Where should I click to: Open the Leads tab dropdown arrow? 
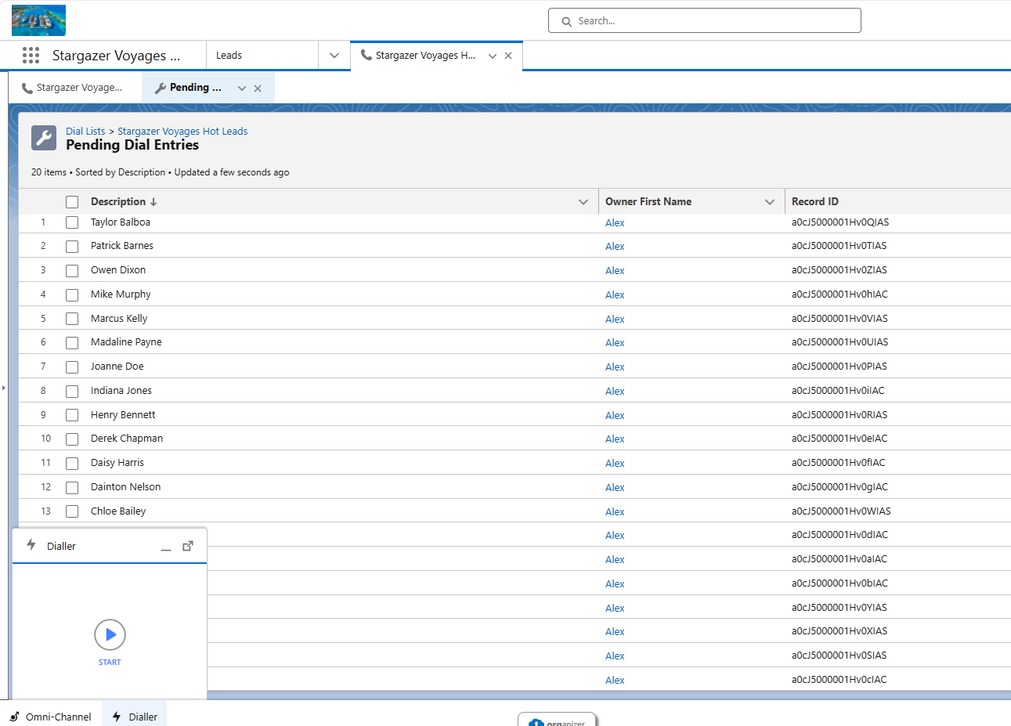pos(334,55)
